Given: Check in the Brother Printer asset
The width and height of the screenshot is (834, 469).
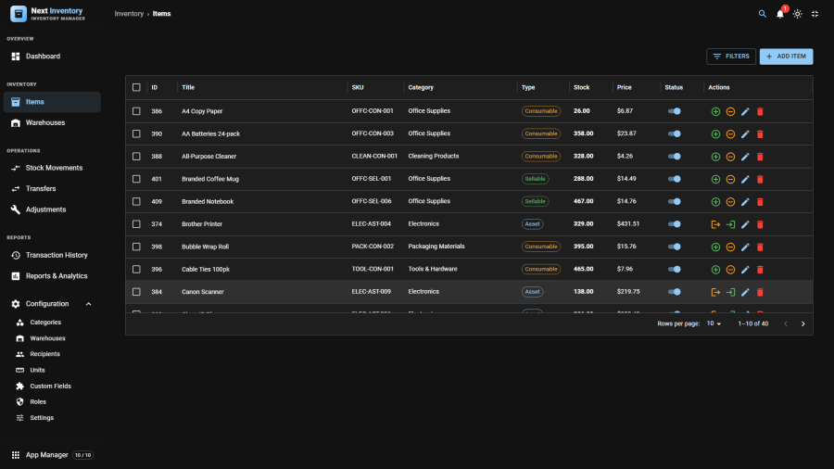Looking at the screenshot, I should click(x=730, y=224).
